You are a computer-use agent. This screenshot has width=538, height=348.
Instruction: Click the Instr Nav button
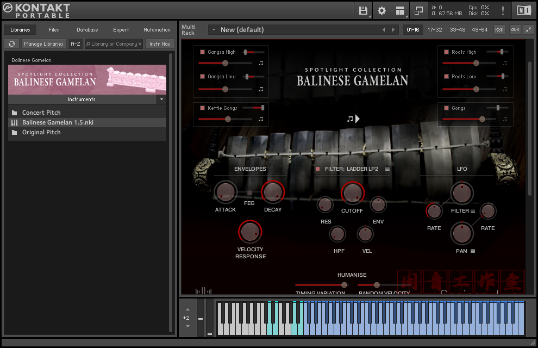point(160,44)
